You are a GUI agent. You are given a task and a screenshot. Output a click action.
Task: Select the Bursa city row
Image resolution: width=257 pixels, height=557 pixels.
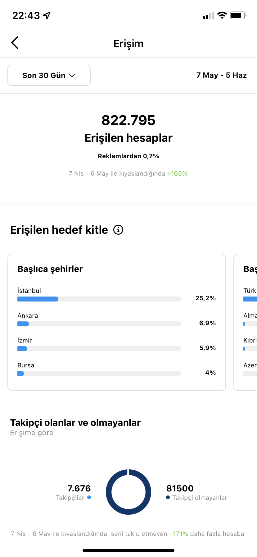117,369
